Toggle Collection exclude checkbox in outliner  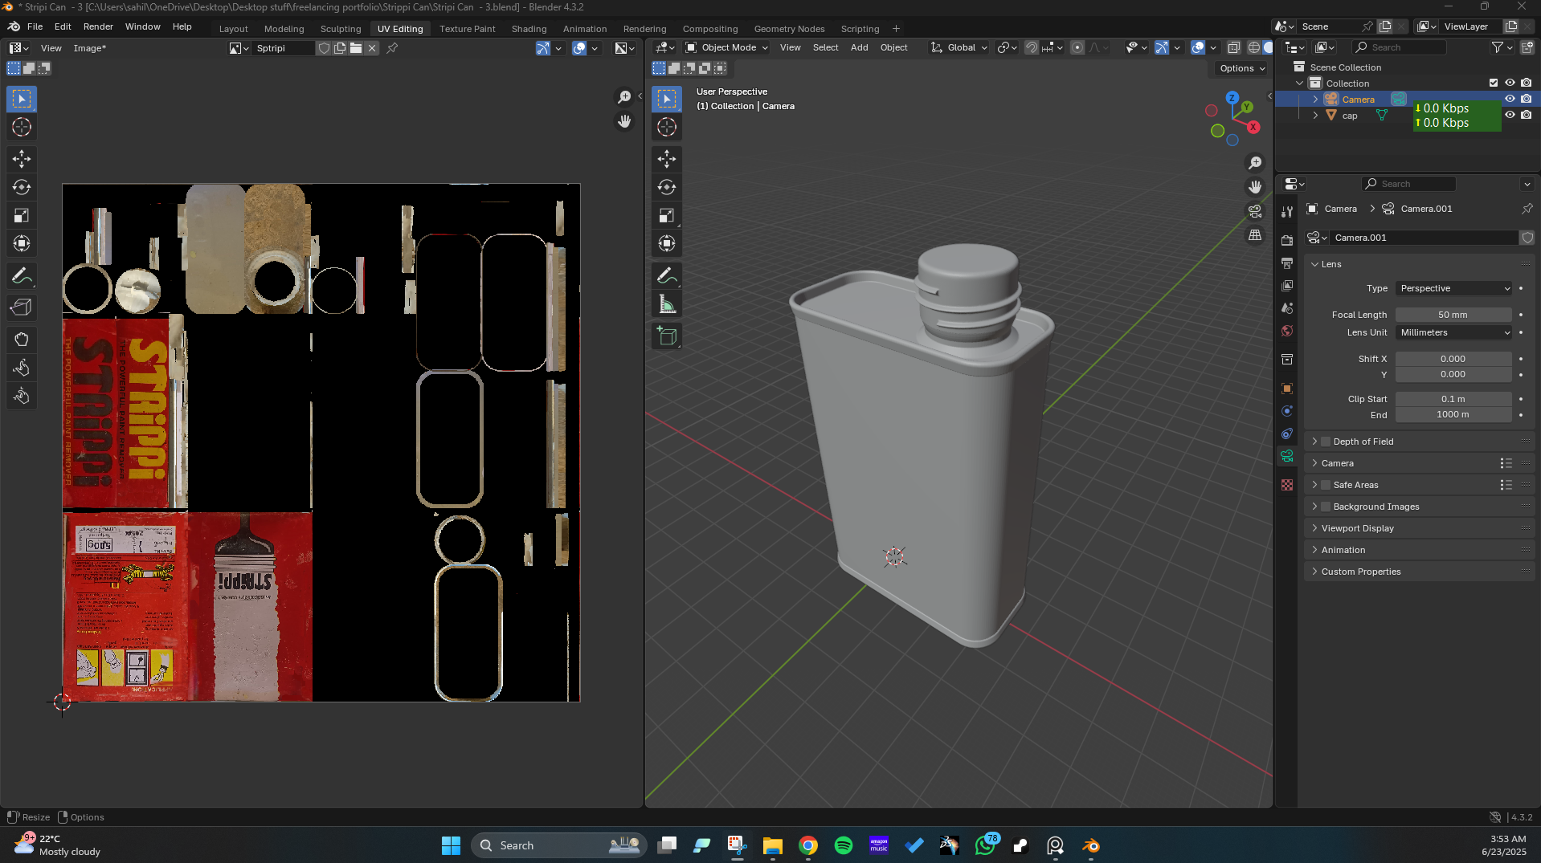pyautogui.click(x=1494, y=83)
